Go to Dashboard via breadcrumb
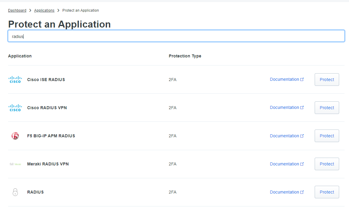The width and height of the screenshot is (349, 207). [x=17, y=10]
